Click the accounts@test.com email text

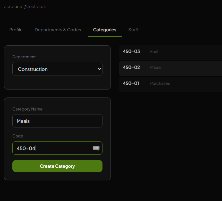(x=25, y=7)
